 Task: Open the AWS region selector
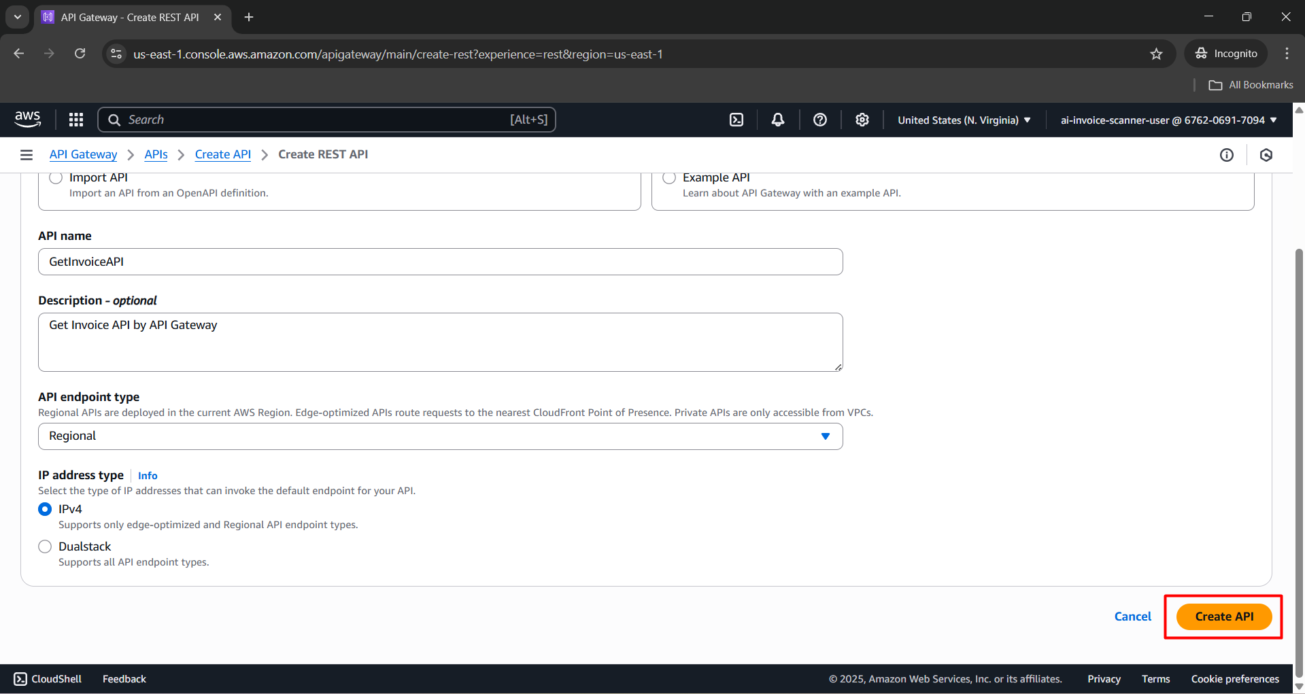pos(962,120)
